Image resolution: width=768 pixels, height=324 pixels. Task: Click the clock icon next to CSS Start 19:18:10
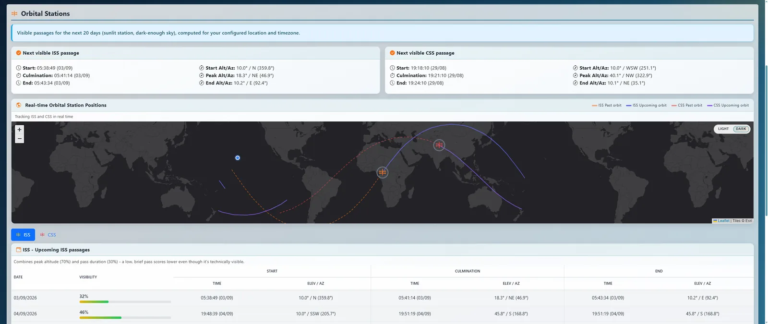[392, 68]
